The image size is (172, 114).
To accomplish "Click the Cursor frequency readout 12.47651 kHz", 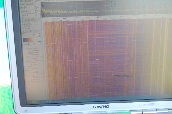I will tap(27, 24).
